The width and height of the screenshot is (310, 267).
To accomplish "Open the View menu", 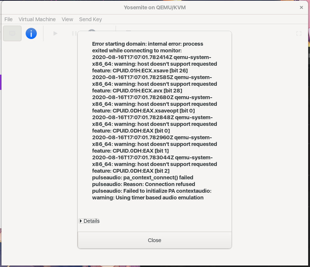I will tap(67, 19).
